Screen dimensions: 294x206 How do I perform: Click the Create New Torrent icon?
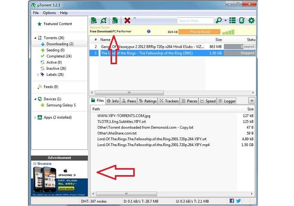pos(115,21)
